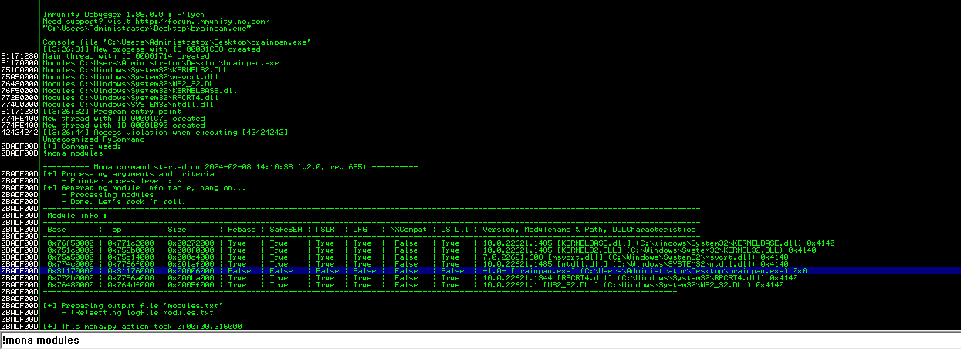The height and width of the screenshot is (349, 961).
Task: Click the 'Modules C:\Windows\System32\RPCRT4.dll' load line
Action: (130, 98)
